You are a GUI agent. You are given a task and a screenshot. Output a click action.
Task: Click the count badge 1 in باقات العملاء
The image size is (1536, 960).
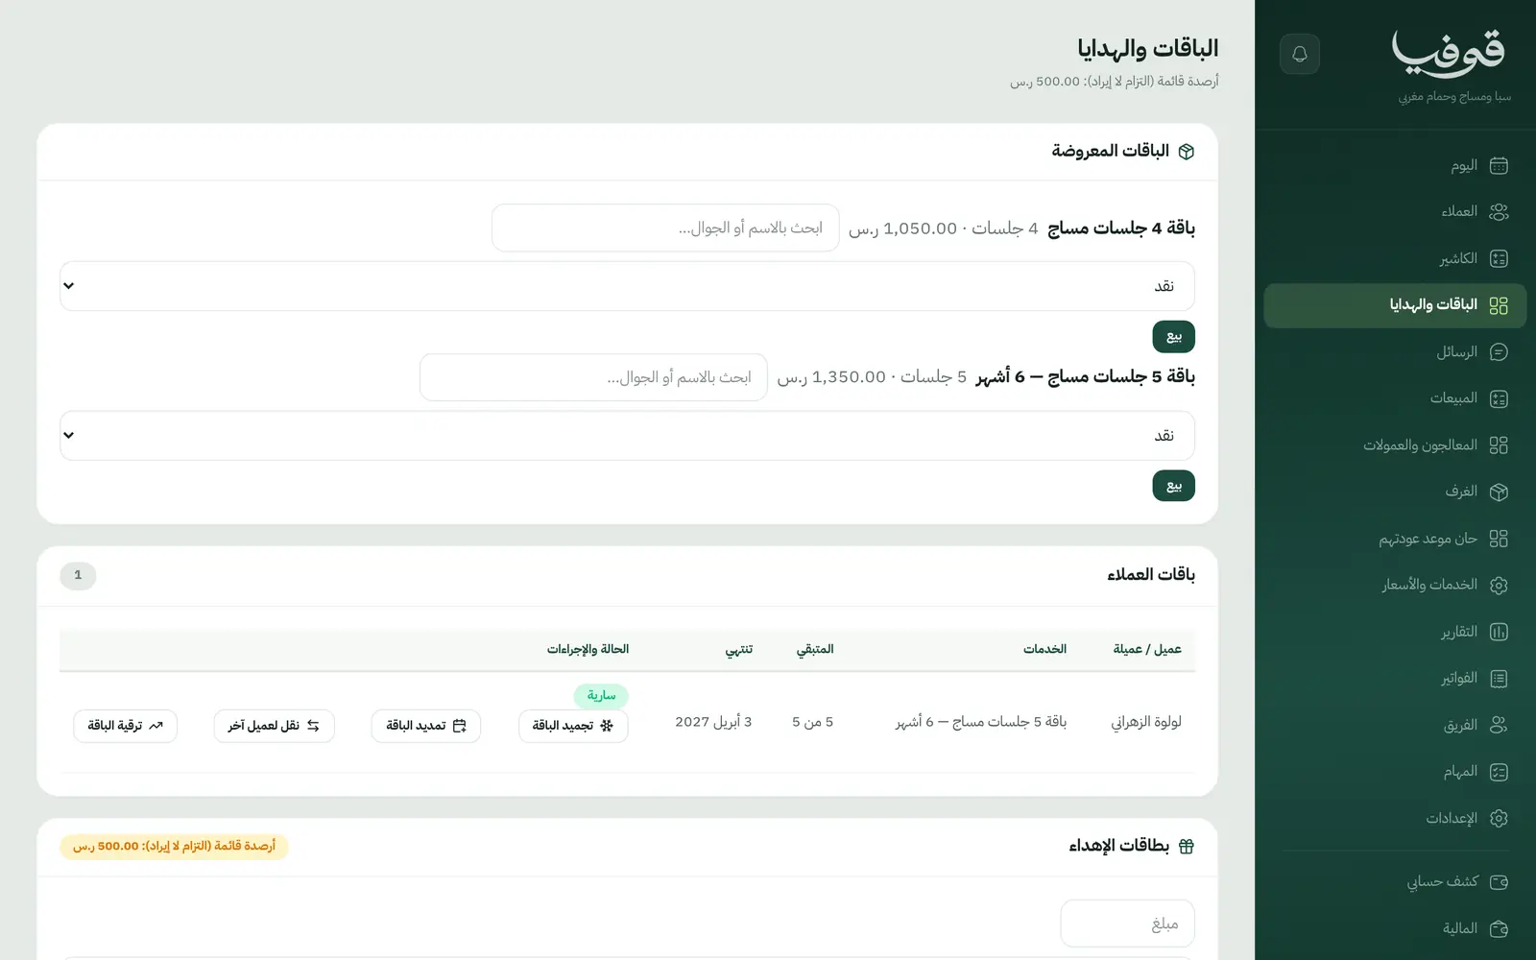click(78, 575)
